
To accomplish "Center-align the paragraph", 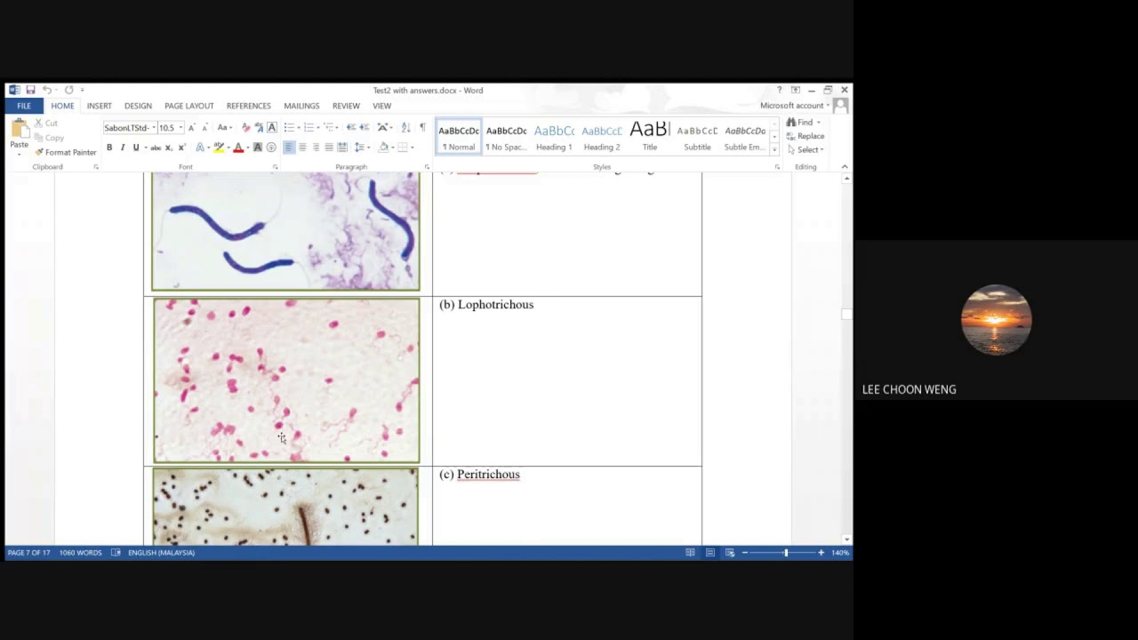I will click(x=302, y=148).
